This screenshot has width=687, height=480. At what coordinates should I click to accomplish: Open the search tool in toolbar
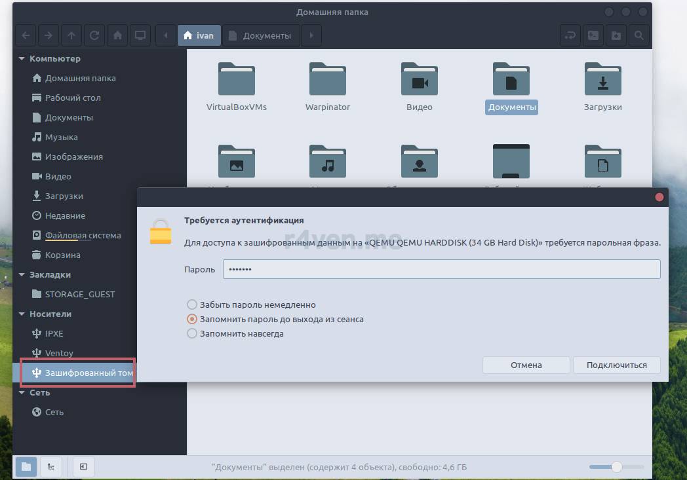click(x=639, y=35)
